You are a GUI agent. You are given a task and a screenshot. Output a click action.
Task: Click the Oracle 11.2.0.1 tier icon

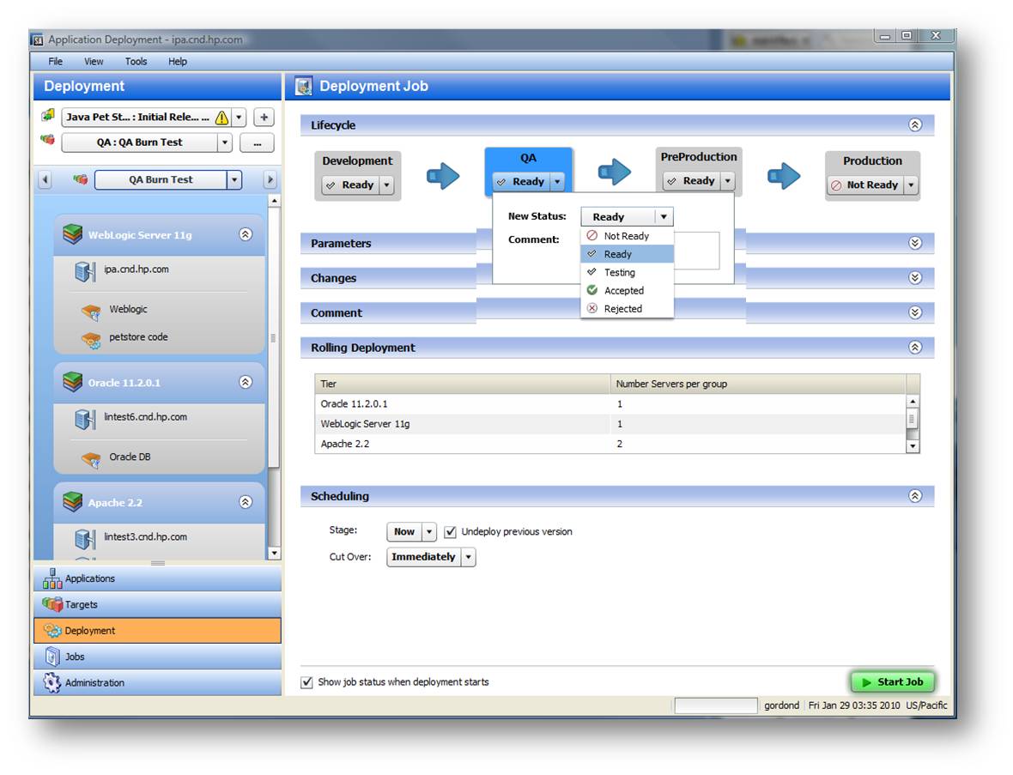(73, 382)
